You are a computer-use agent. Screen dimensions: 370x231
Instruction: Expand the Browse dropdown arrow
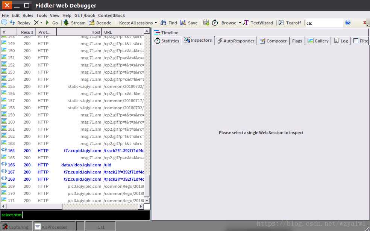tap(240, 23)
